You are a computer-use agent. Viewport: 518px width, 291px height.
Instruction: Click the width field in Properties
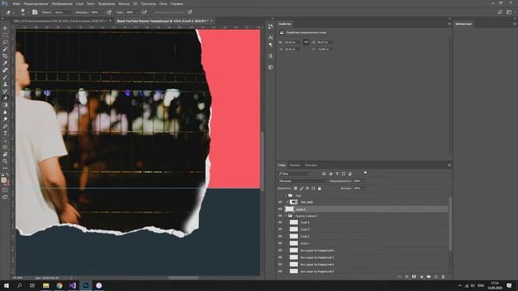point(292,42)
